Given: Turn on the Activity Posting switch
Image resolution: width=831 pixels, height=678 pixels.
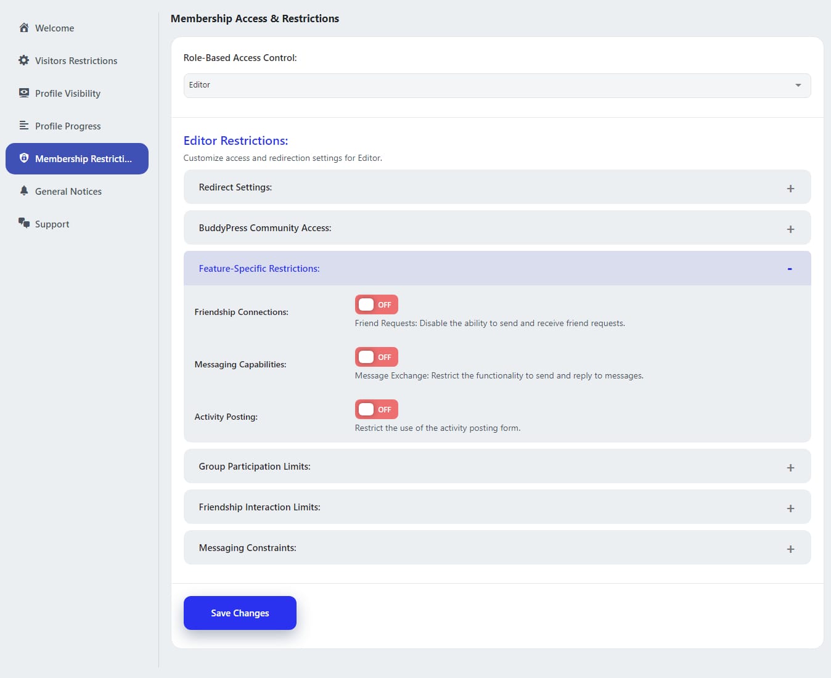Looking at the screenshot, I should coord(376,409).
